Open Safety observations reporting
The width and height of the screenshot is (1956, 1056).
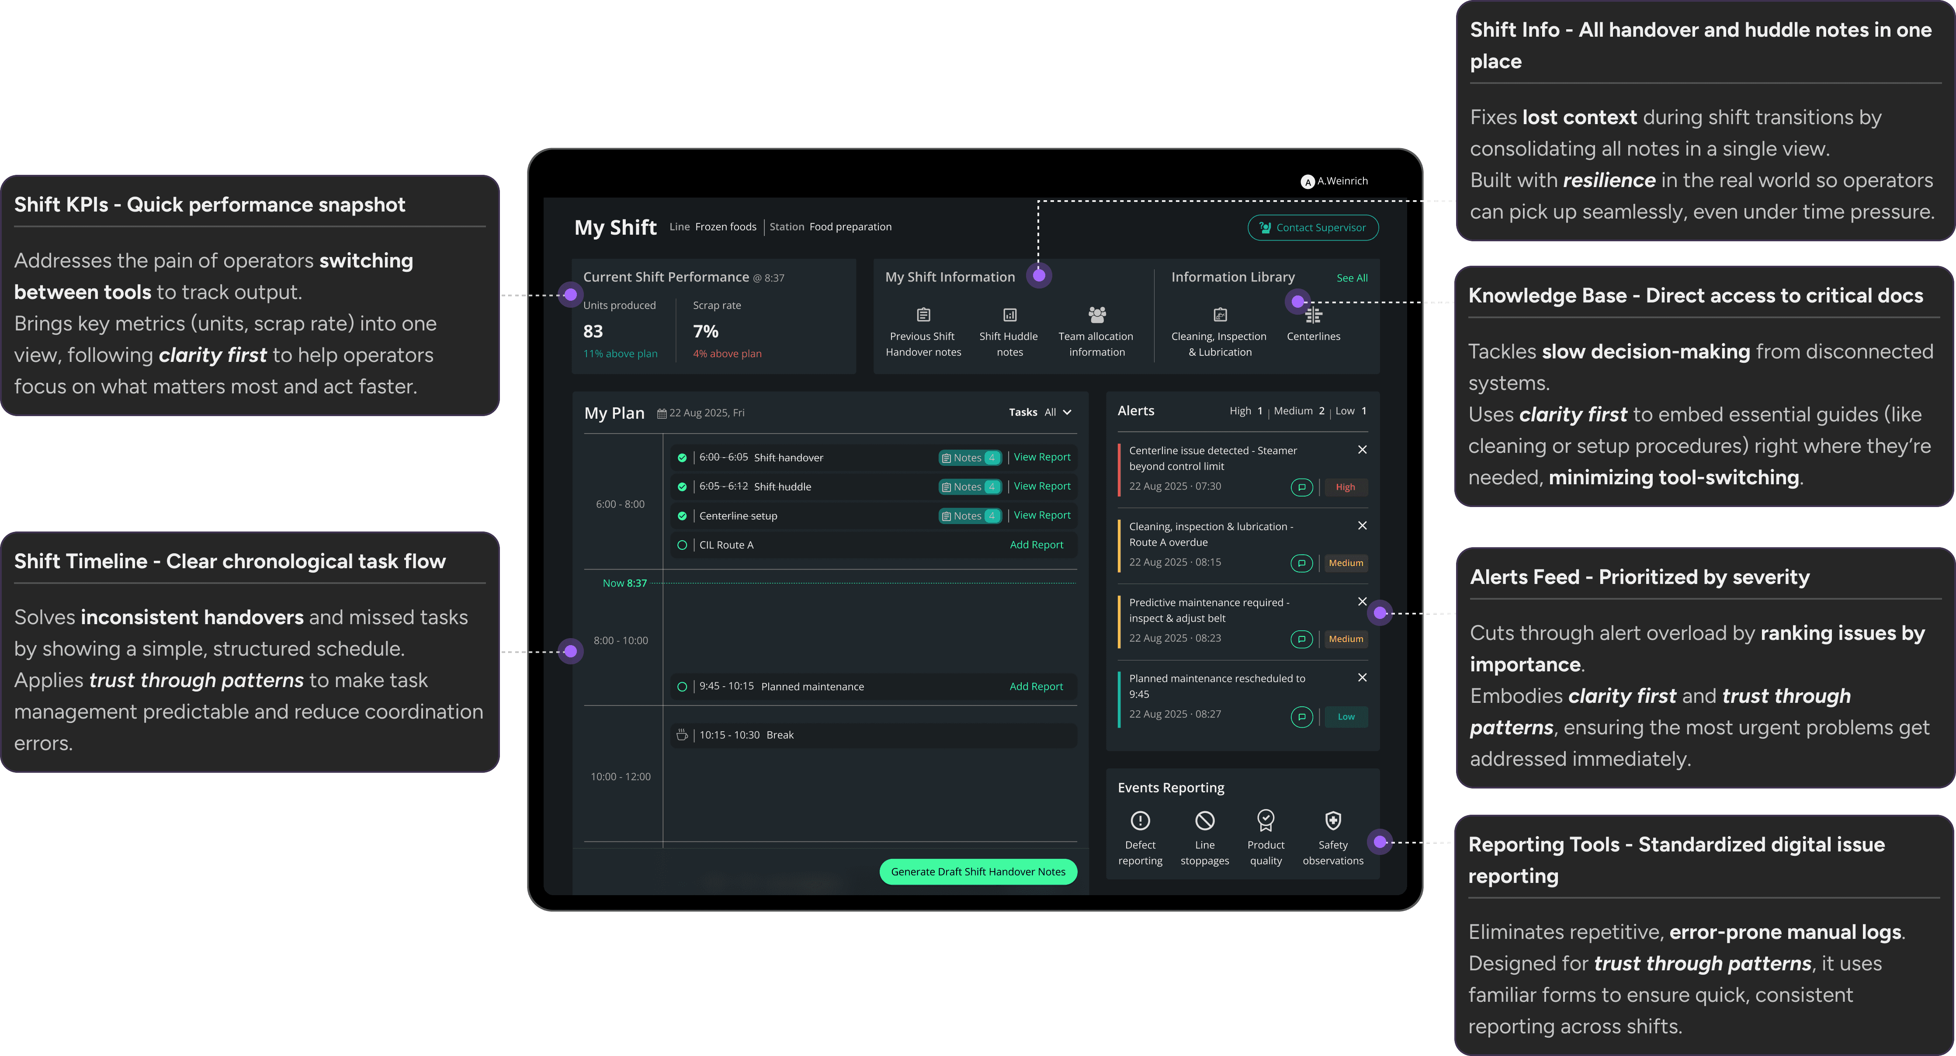coord(1332,820)
